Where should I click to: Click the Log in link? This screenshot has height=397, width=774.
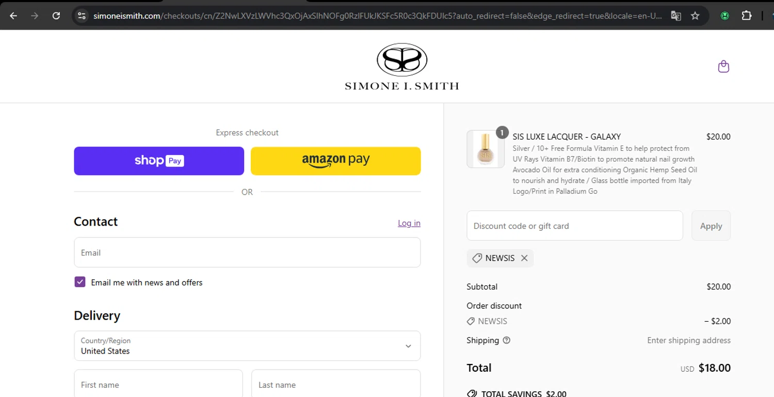tap(409, 223)
